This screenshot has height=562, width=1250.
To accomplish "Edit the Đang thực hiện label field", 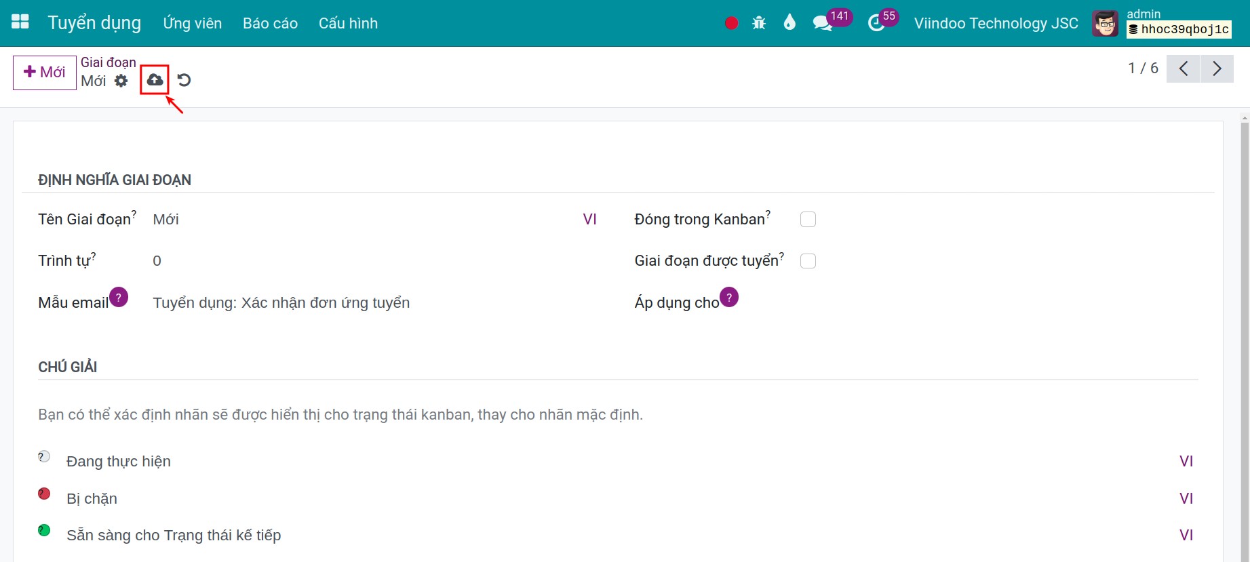I will coord(620,461).
